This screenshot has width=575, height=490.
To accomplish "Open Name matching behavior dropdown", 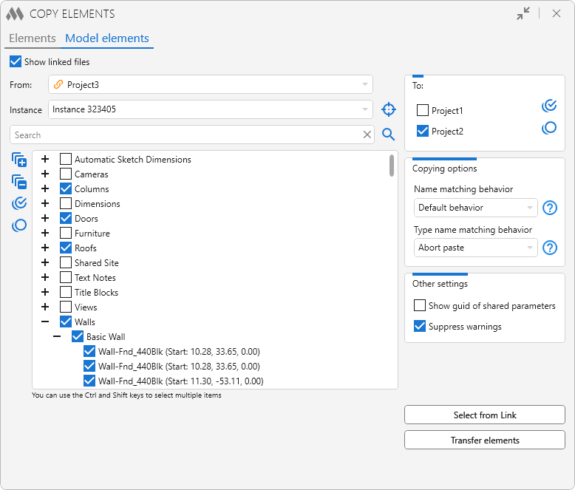I will coord(475,208).
